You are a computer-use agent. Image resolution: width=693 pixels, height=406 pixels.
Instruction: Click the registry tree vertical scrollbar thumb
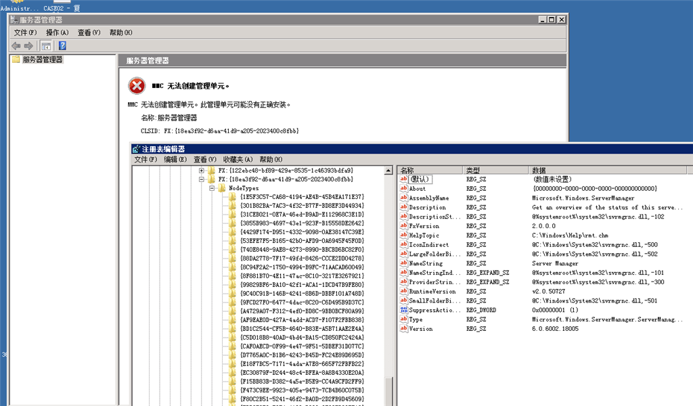388,391
